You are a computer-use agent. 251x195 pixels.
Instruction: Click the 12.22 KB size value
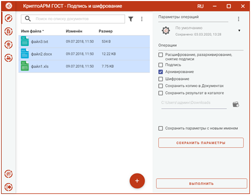109,54
